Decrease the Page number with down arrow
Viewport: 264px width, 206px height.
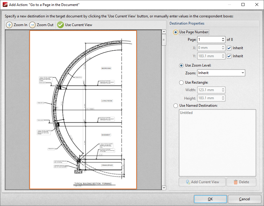tap(223, 41)
